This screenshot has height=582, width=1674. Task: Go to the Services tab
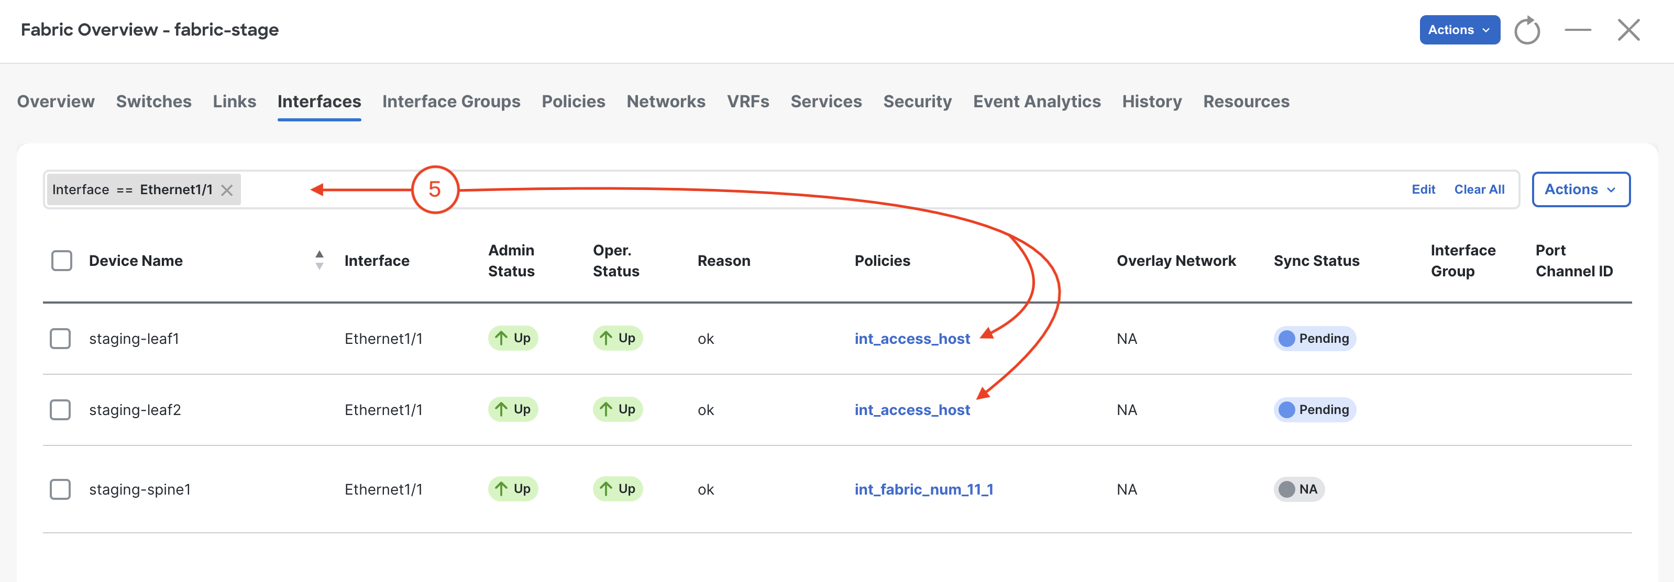[826, 102]
